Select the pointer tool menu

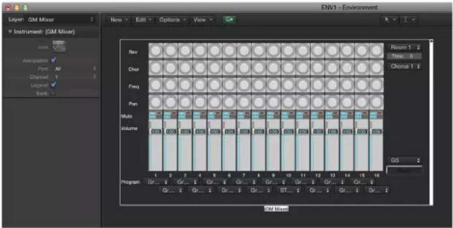tap(390, 20)
